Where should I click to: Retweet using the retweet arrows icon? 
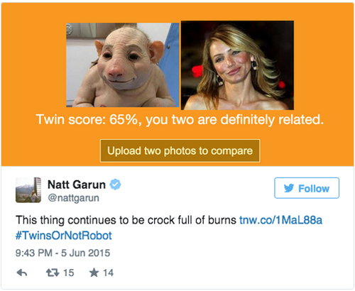point(53,273)
